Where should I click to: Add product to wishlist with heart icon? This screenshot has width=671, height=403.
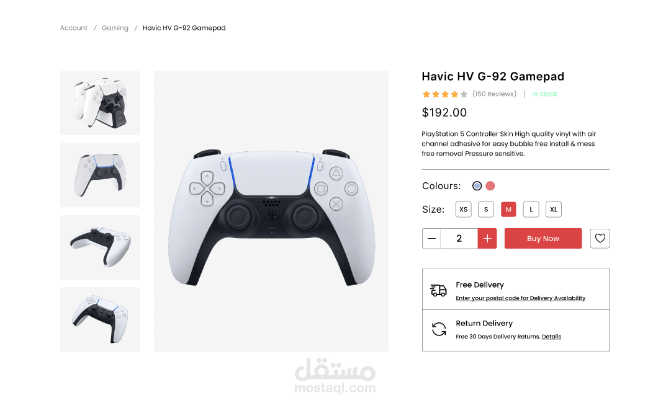[x=600, y=238]
